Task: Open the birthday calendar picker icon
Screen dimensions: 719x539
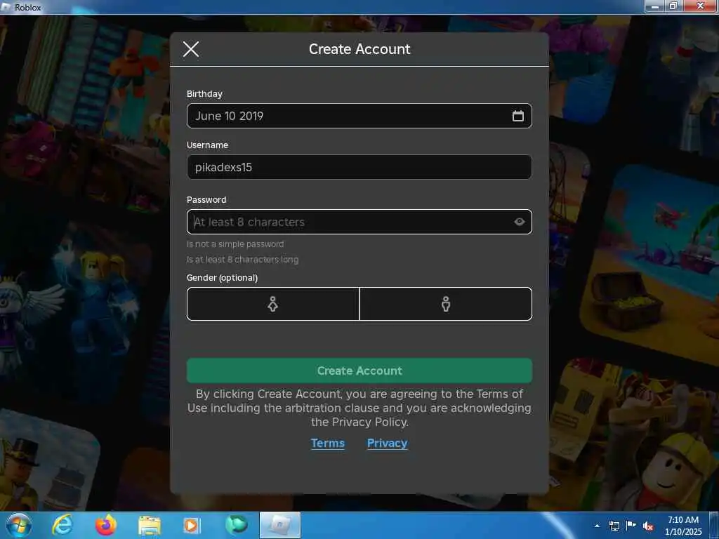Action: (x=517, y=116)
